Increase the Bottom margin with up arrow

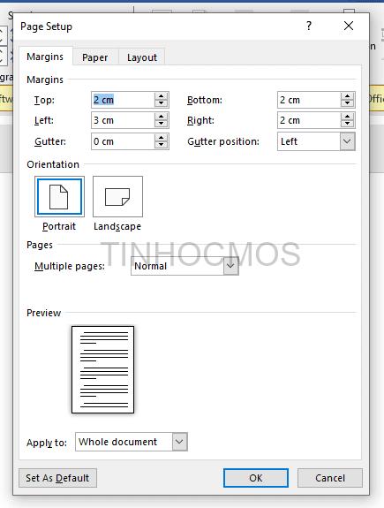(x=347, y=96)
